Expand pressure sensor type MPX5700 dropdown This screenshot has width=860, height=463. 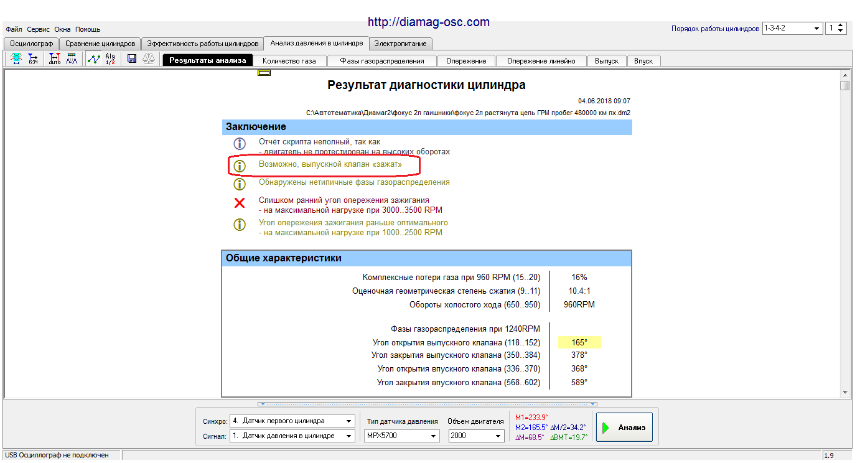(433, 436)
